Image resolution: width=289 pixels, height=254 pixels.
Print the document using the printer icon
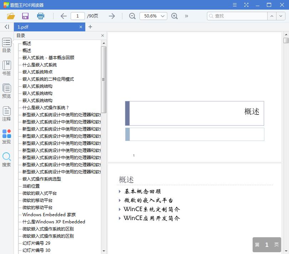(40, 16)
